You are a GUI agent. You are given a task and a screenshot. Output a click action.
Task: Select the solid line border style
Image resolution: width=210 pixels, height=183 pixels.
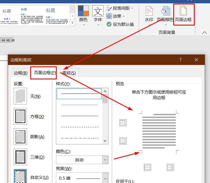pos(79,94)
